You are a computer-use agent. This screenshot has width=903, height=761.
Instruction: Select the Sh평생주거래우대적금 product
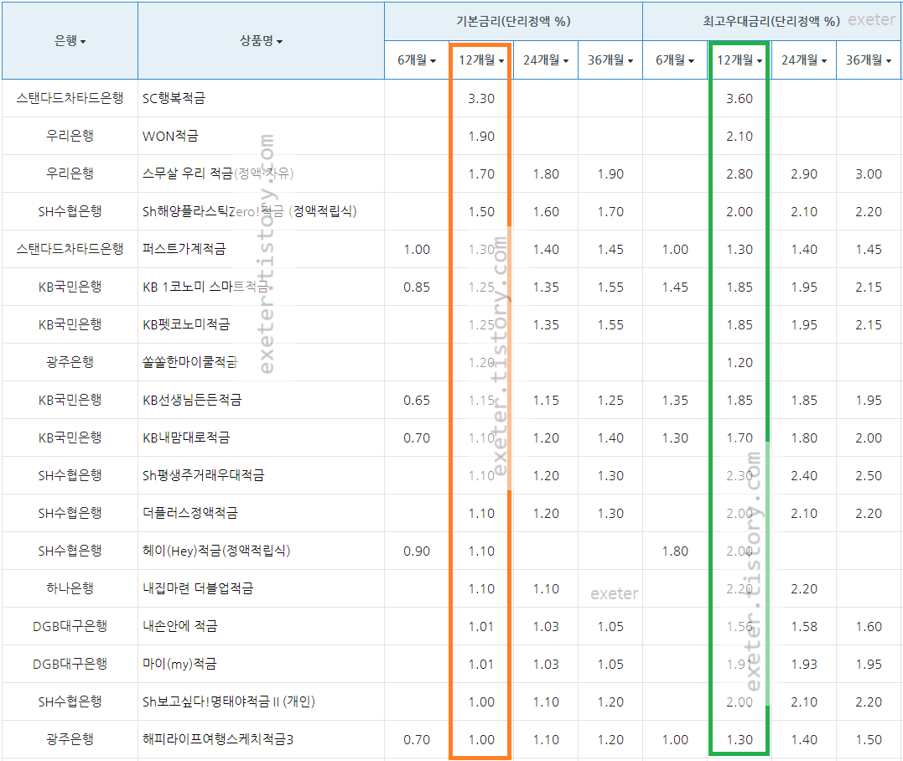coord(204,475)
